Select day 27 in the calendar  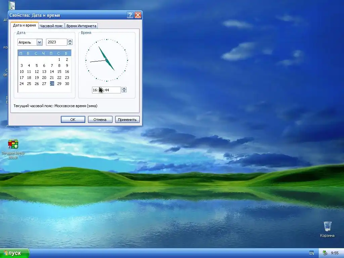point(44,84)
